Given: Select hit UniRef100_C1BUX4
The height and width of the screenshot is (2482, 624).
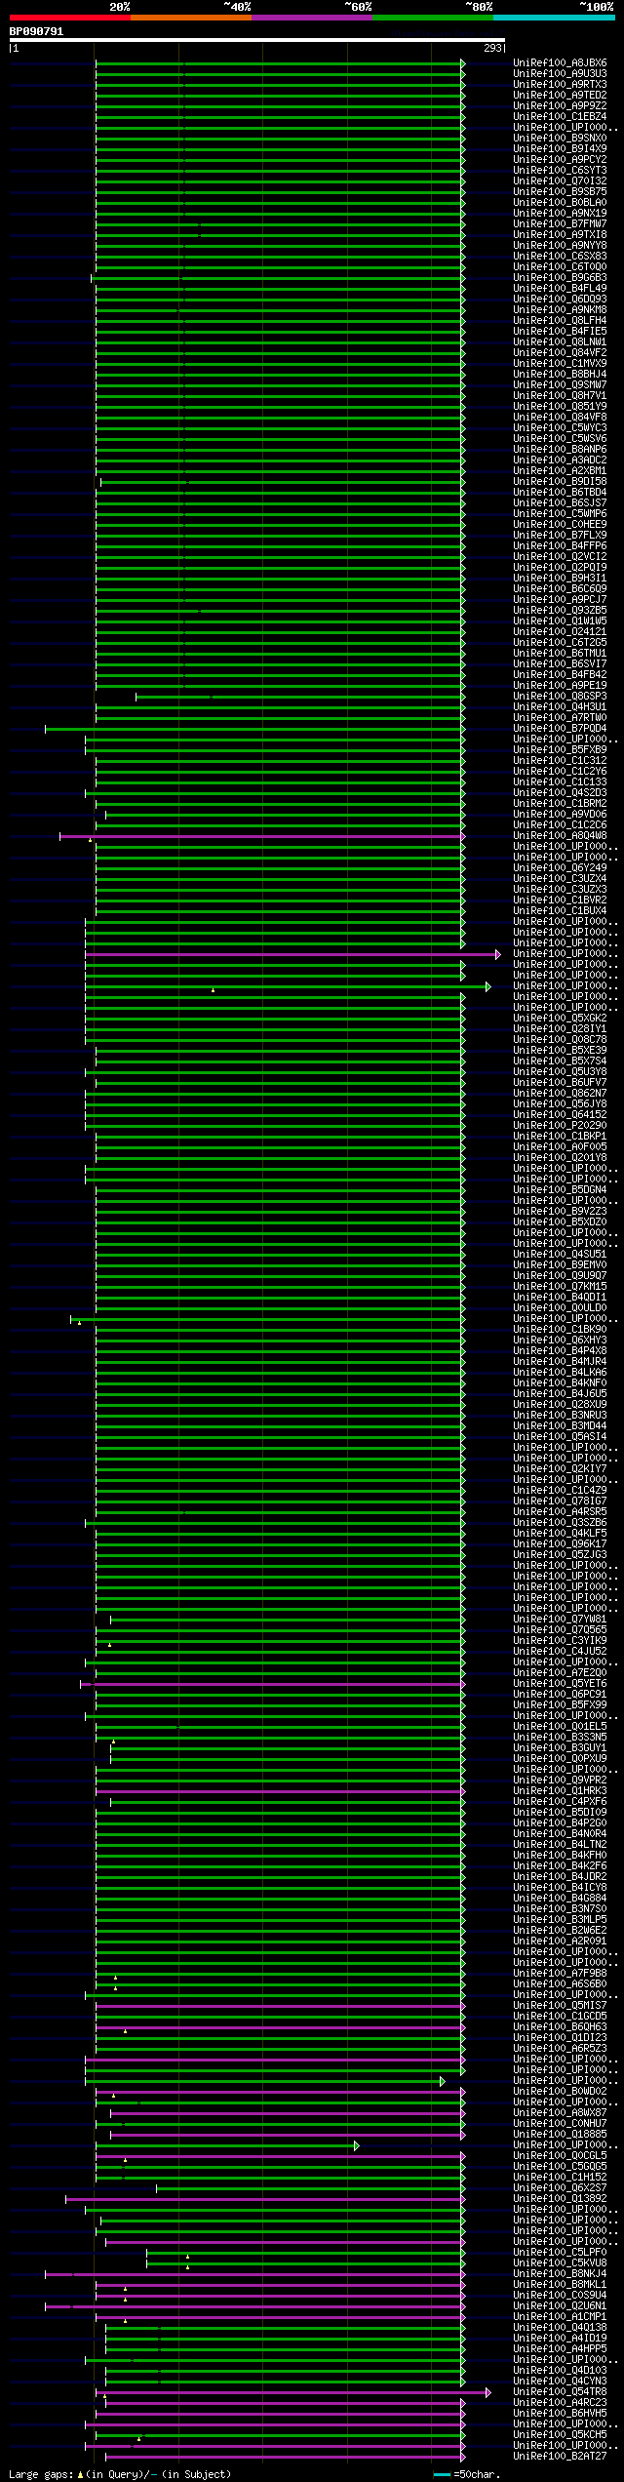Looking at the screenshot, I should pyautogui.click(x=560, y=911).
